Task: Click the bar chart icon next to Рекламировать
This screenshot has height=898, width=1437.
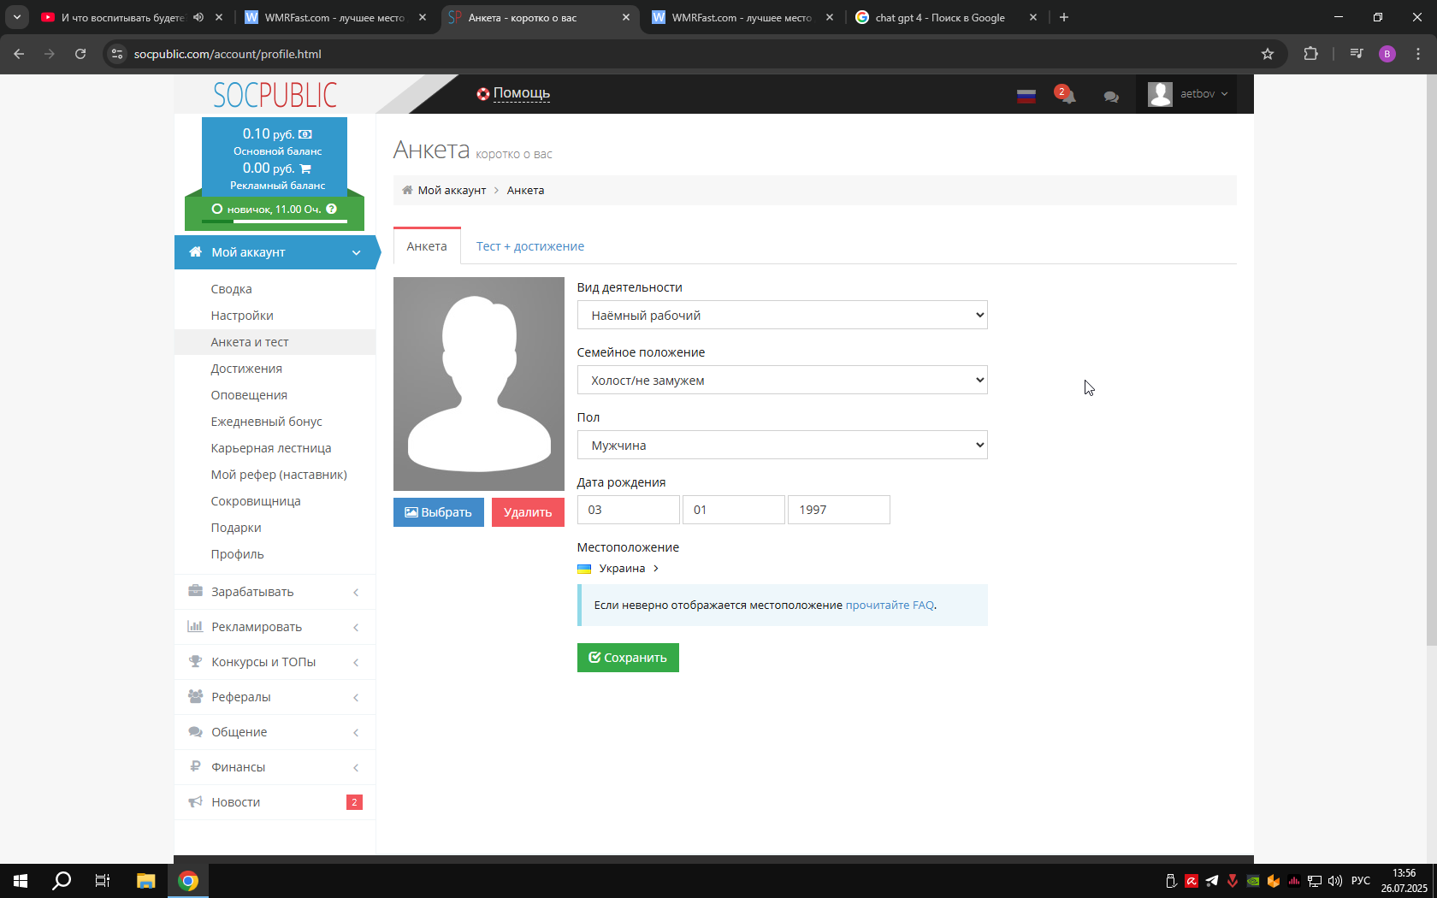Action: point(195,626)
